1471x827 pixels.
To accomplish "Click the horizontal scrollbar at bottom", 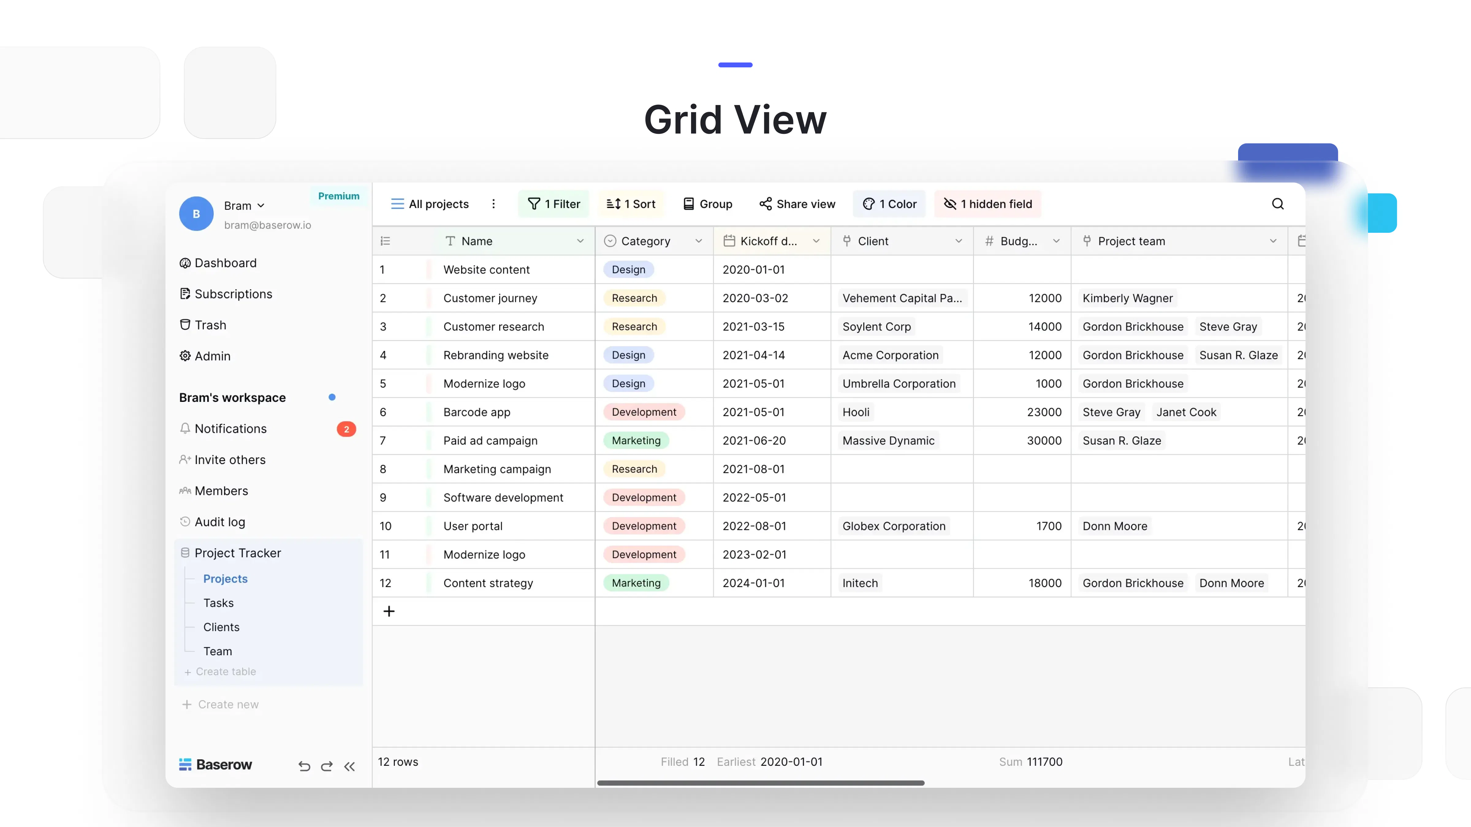I will pos(761,783).
